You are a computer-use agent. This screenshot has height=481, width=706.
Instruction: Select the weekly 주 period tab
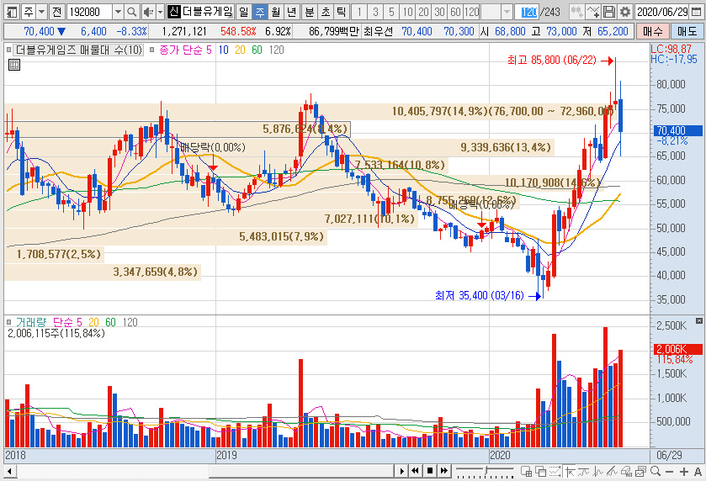point(260,12)
